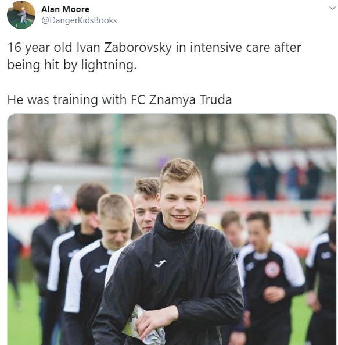Expand the tweet options chevron

point(332,8)
